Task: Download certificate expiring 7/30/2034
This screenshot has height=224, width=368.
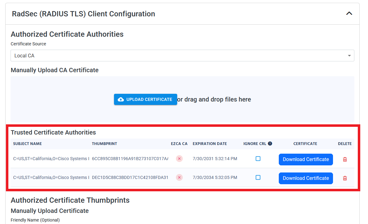Action: coord(306,178)
